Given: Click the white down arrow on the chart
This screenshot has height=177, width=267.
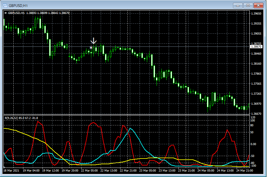Looking at the screenshot, I should point(93,41).
